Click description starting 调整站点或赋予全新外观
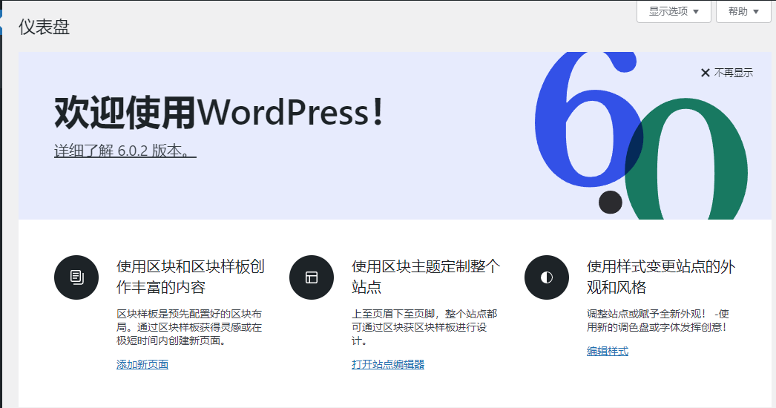 [x=658, y=320]
